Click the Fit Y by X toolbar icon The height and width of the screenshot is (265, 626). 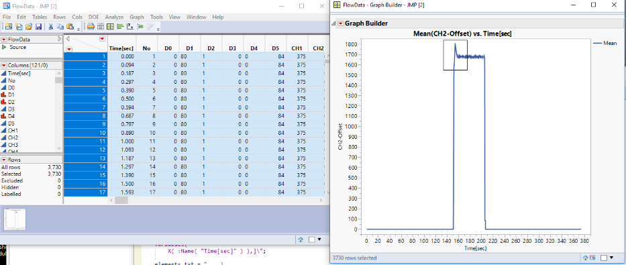coord(101,27)
